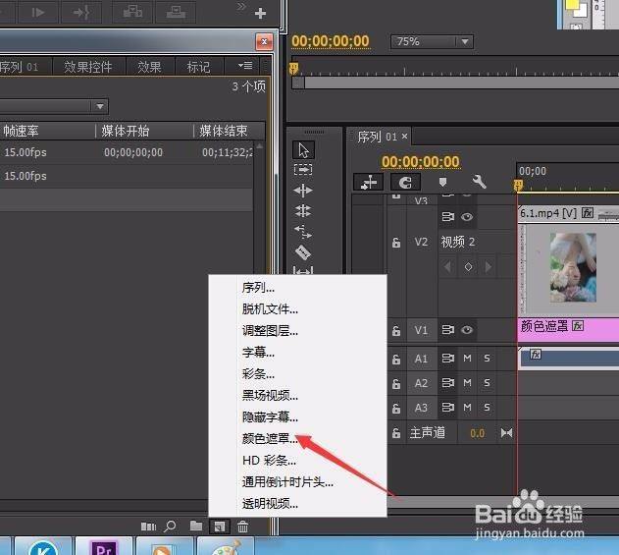Select the Track Select tool
This screenshot has width=619, height=555.
point(303,170)
